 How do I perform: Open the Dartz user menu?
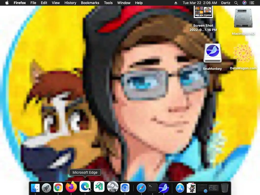pyautogui.click(x=226, y=3)
